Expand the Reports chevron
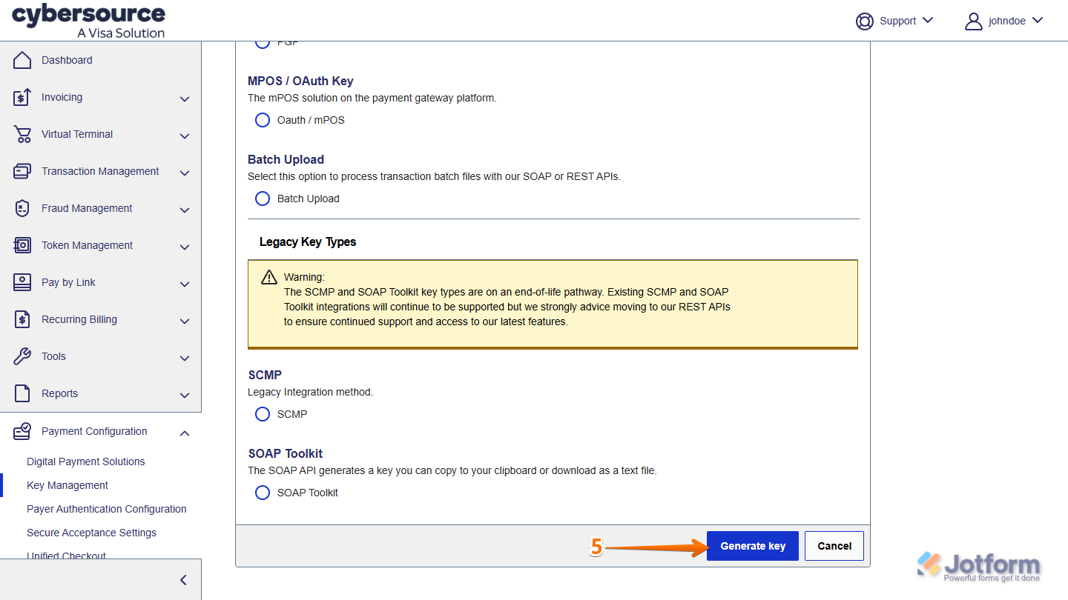This screenshot has height=600, width=1068. [185, 395]
